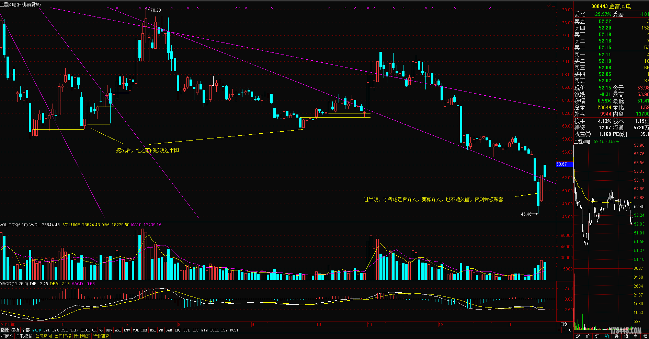Viewport: 649px width, 339px height.
Task: Click the MACD(12,26,9) indicator label
Action: 14,284
